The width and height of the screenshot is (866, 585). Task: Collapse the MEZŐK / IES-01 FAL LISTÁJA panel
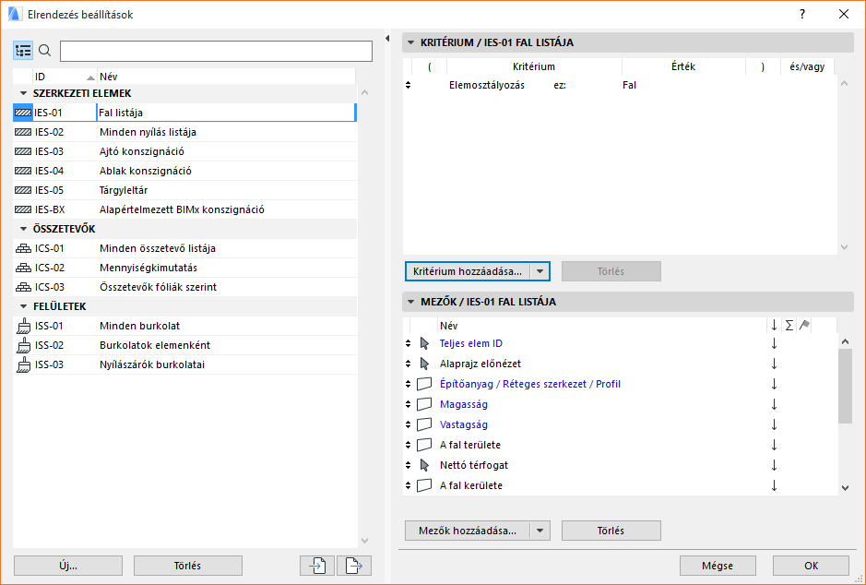point(410,302)
